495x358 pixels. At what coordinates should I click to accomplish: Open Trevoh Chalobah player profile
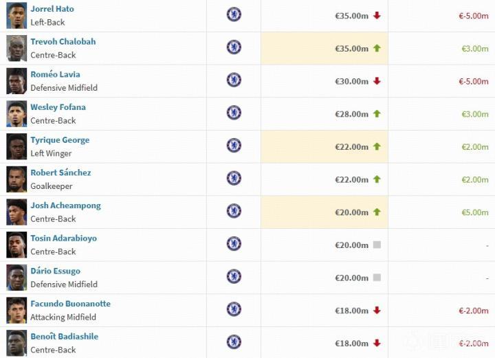[63, 42]
